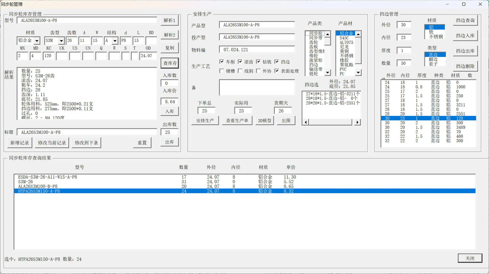Image resolution: width=489 pixels, height=274 pixels.
Task: Open the 结构 dropdown showing A
Action: [x=115, y=41]
